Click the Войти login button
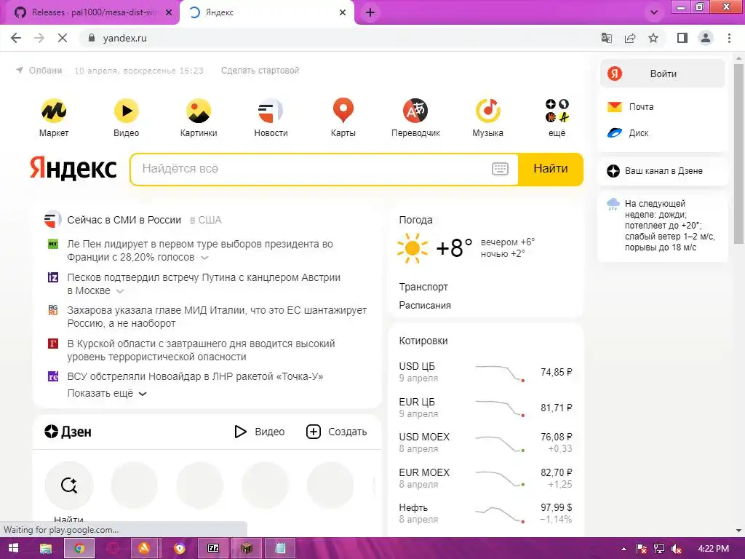The width and height of the screenshot is (745, 559). (x=663, y=74)
